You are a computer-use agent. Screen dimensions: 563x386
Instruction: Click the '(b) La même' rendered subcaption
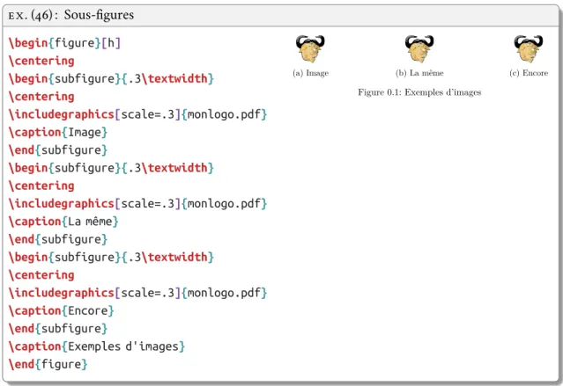coord(419,73)
